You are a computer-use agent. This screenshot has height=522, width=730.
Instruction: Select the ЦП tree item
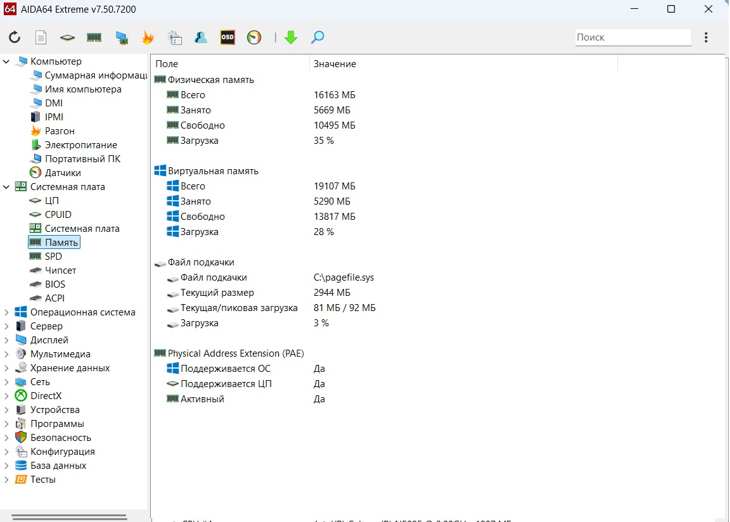(x=44, y=201)
